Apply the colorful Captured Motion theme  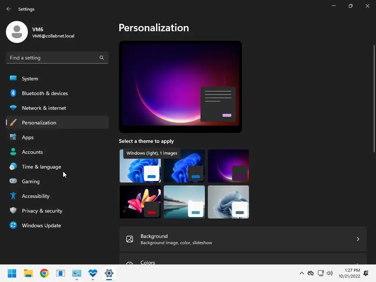coord(140,202)
